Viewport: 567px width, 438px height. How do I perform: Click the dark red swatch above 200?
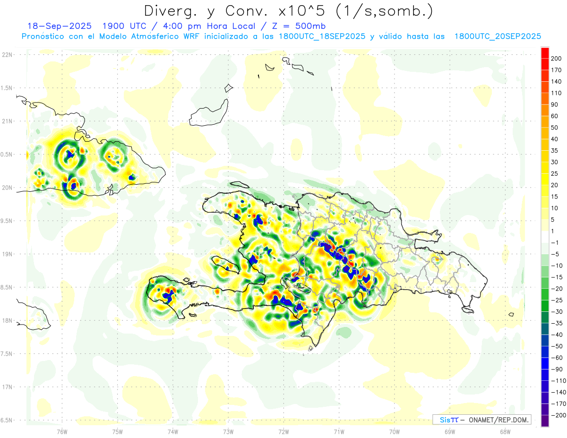point(545,51)
